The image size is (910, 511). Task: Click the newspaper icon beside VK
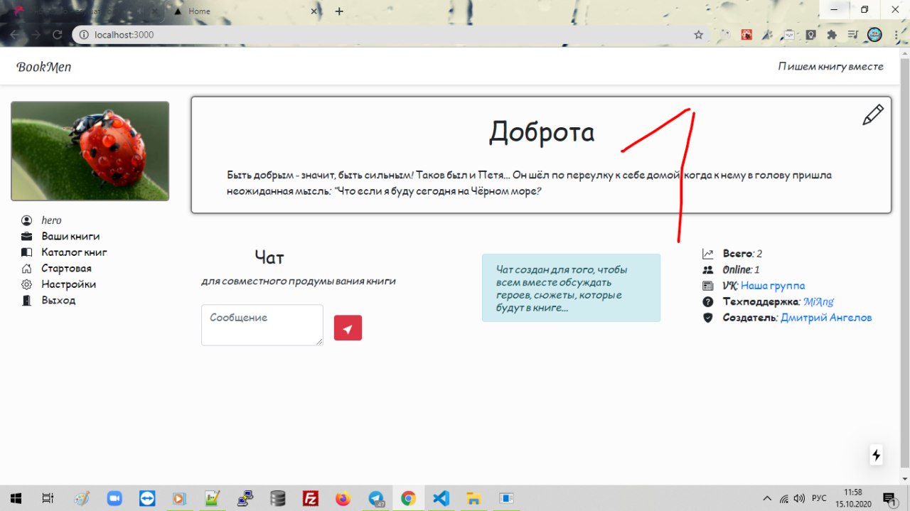click(x=707, y=286)
